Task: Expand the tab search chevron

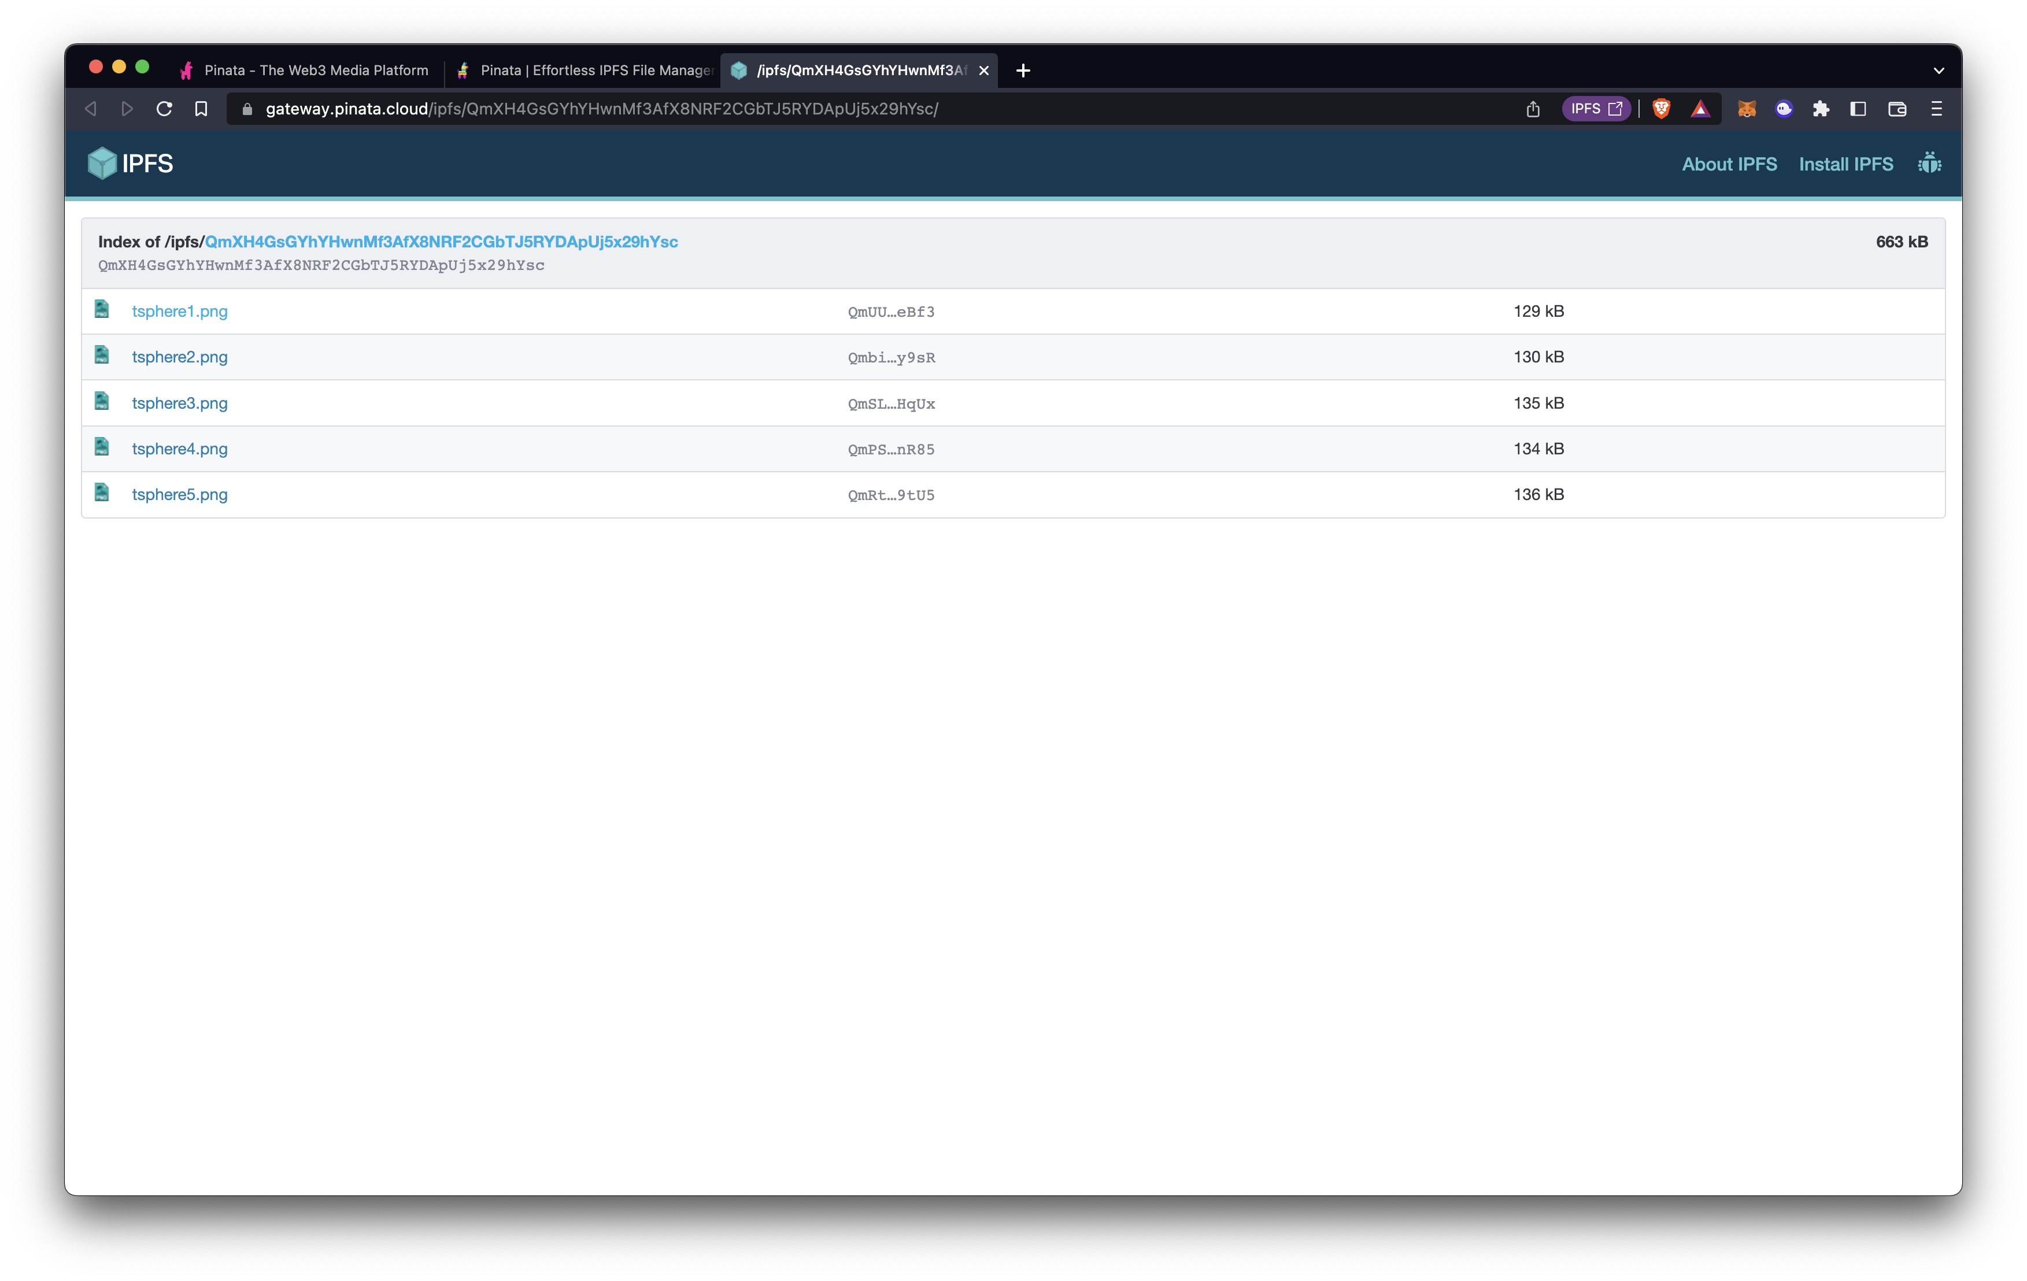Action: pyautogui.click(x=1939, y=71)
